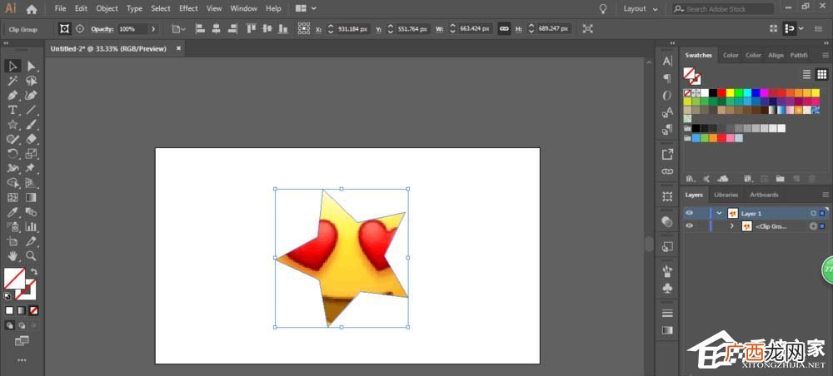Click the Opacity value field

[132, 29]
